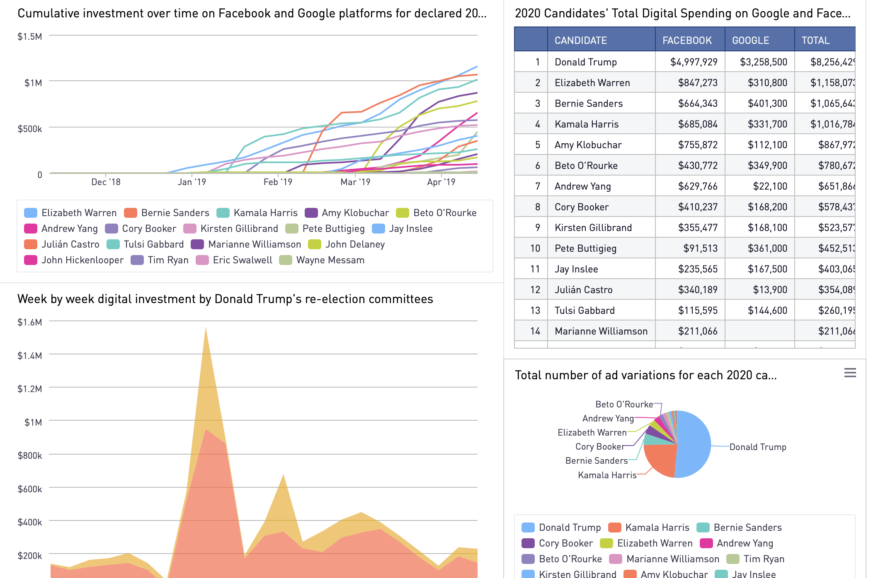
Task: Toggle Bernie Sanders series in line chart legend
Action: coord(167,213)
